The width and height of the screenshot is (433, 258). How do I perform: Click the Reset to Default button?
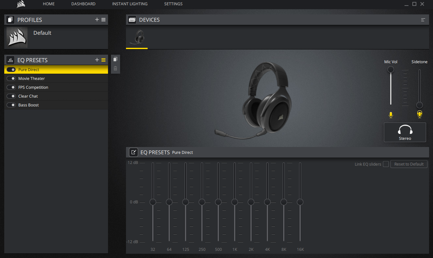click(409, 164)
